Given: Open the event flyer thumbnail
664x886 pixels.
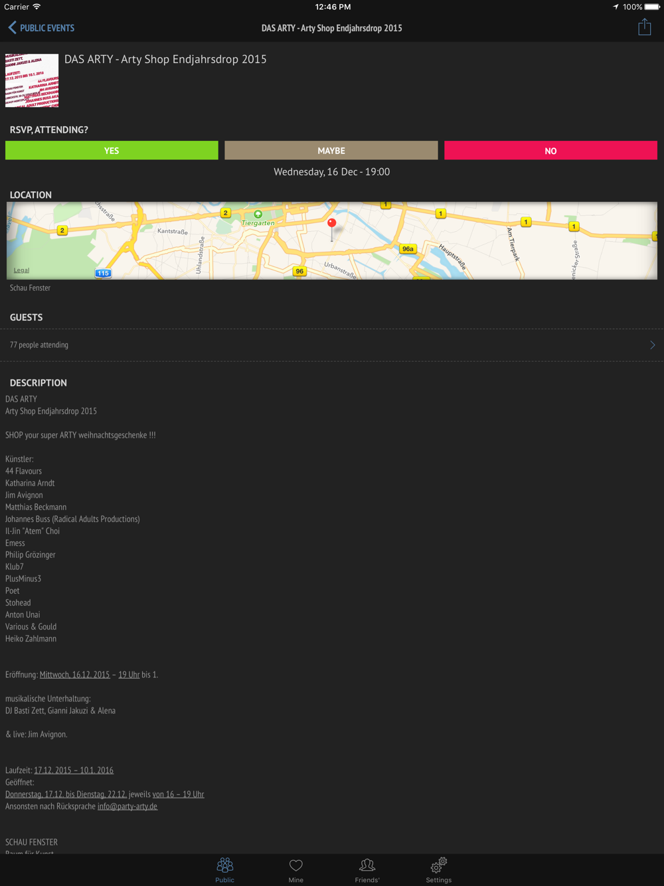Looking at the screenshot, I should pyautogui.click(x=32, y=80).
